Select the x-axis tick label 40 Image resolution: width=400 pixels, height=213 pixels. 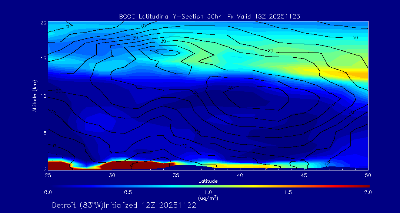click(x=240, y=175)
